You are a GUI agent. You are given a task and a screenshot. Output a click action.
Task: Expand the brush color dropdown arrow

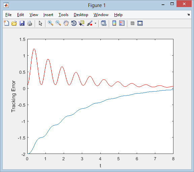click(x=95, y=23)
